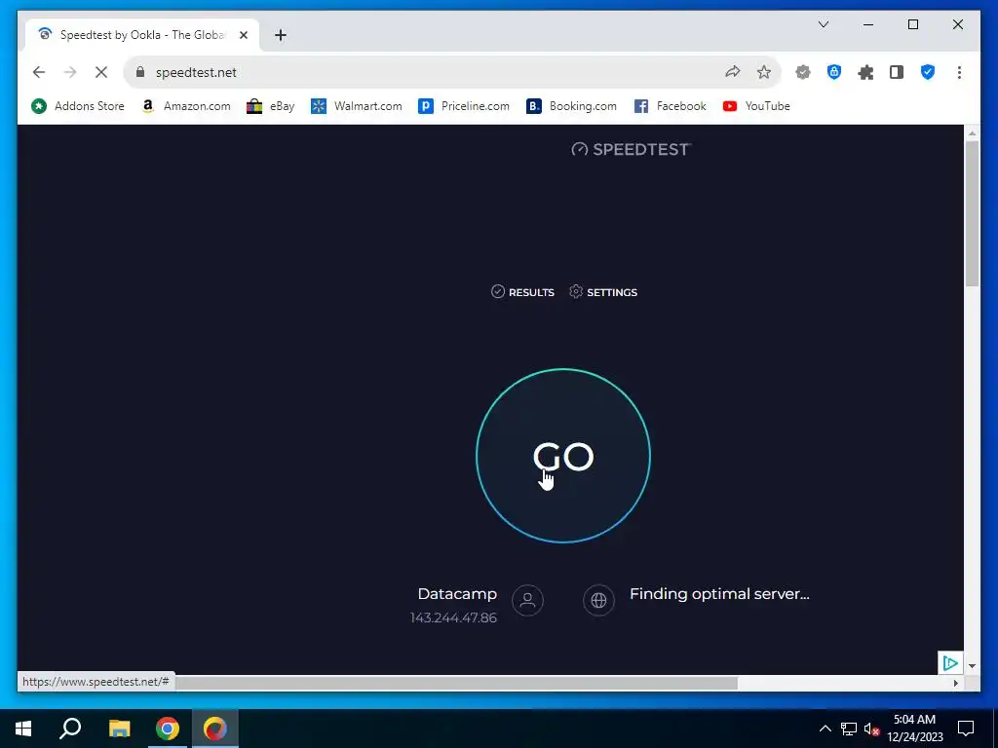This screenshot has width=998, height=748.
Task: Open the YouTube bookmark
Action: click(756, 106)
